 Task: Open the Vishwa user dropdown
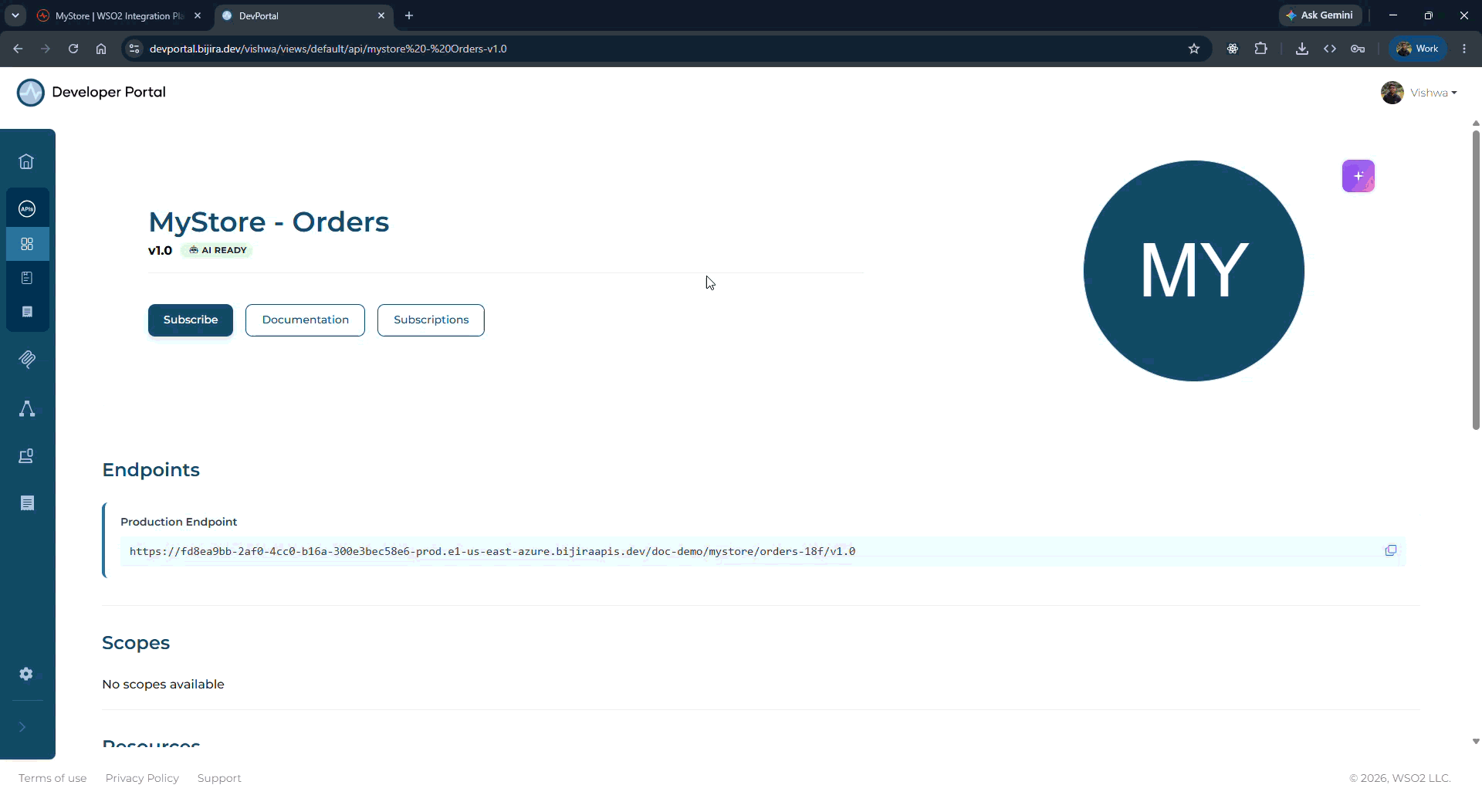[x=1433, y=93]
